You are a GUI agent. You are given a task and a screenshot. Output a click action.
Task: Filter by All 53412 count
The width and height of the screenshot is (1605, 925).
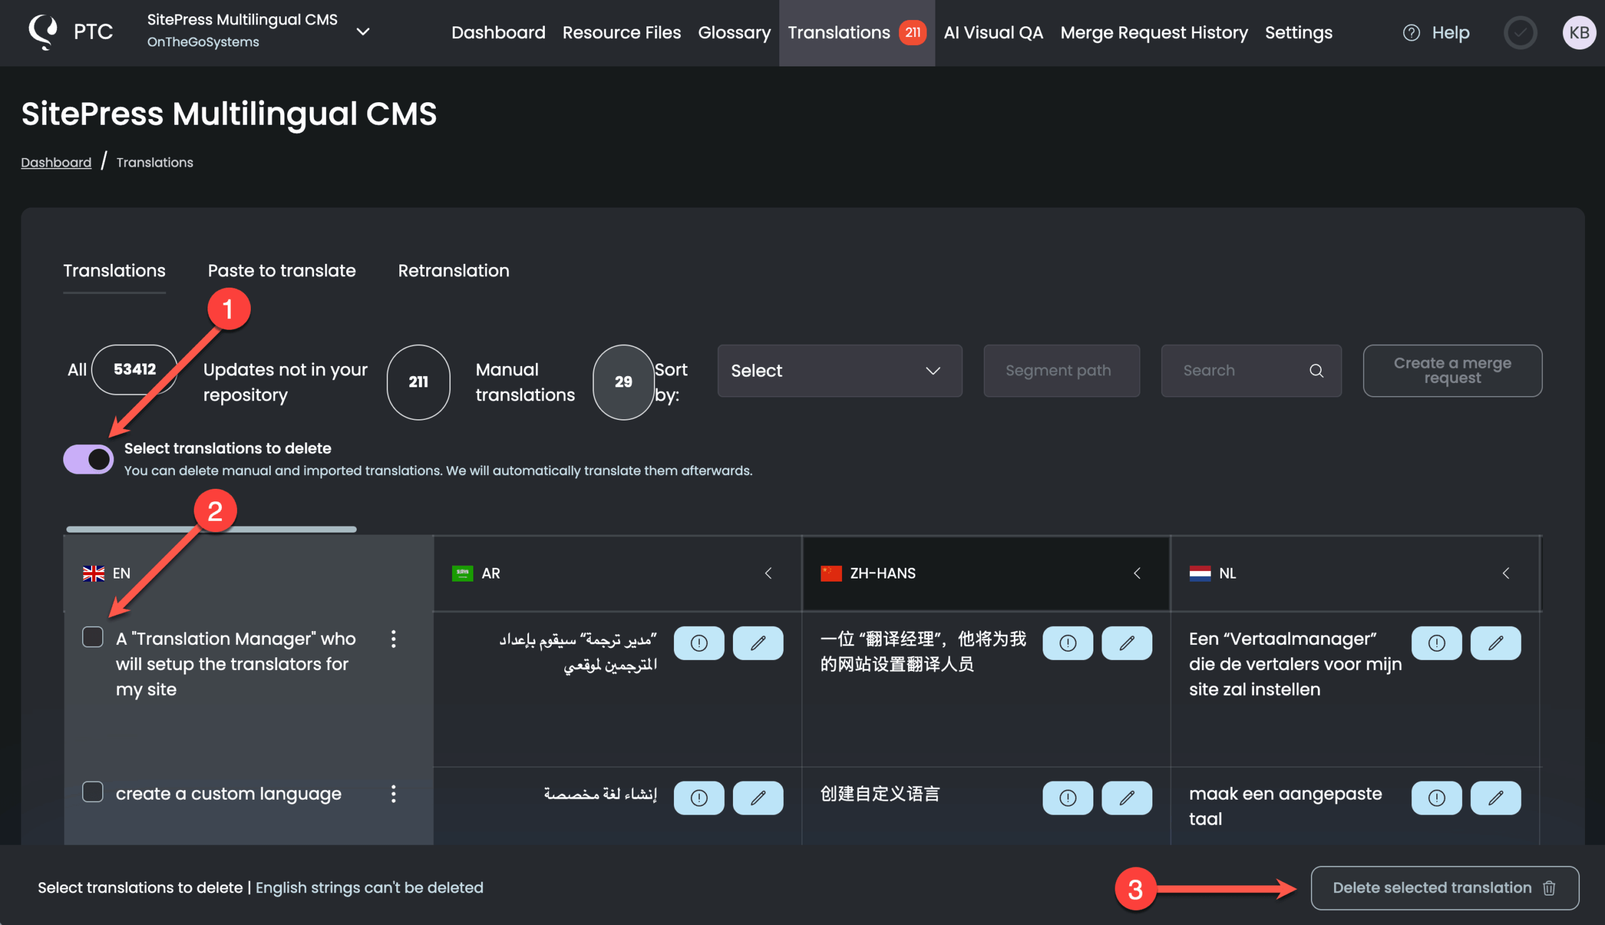(123, 370)
